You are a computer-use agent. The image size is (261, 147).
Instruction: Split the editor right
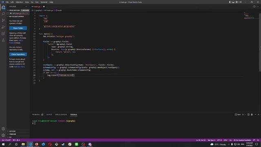[x=254, y=7]
